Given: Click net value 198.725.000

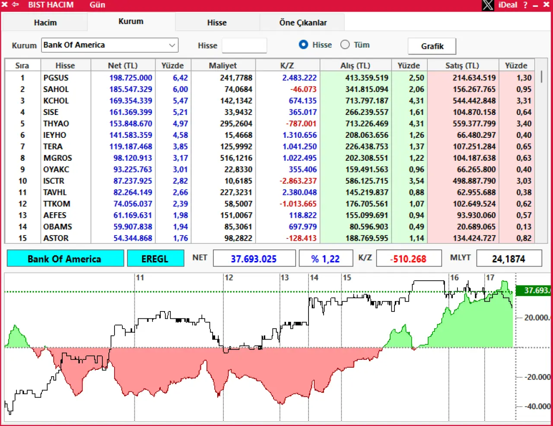Looking at the screenshot, I should click(130, 78).
